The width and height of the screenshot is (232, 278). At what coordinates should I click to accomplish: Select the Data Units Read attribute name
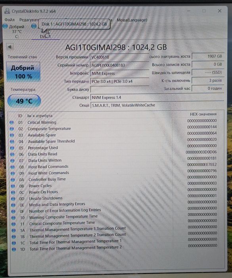tap(42, 154)
